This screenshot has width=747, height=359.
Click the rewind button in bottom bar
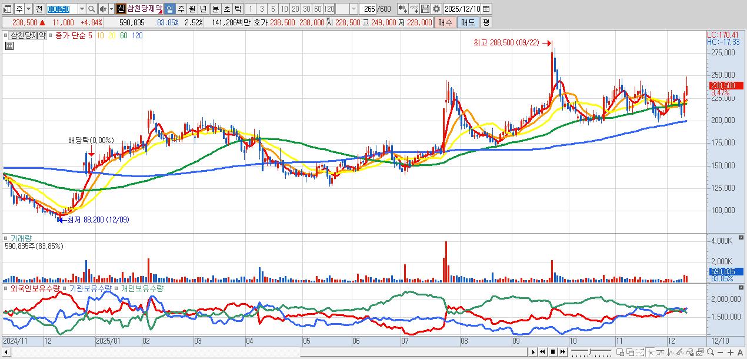[x=543, y=352]
